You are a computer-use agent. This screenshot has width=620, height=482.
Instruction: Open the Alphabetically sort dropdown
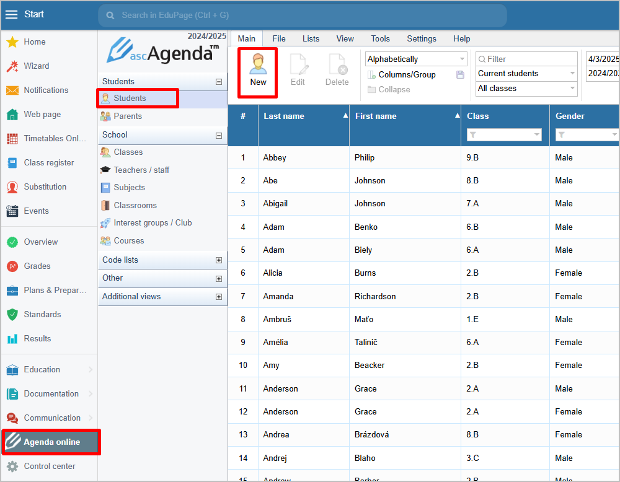click(416, 59)
